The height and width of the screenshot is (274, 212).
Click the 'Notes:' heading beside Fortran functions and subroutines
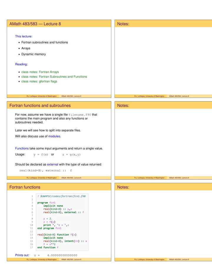click(x=123, y=105)
